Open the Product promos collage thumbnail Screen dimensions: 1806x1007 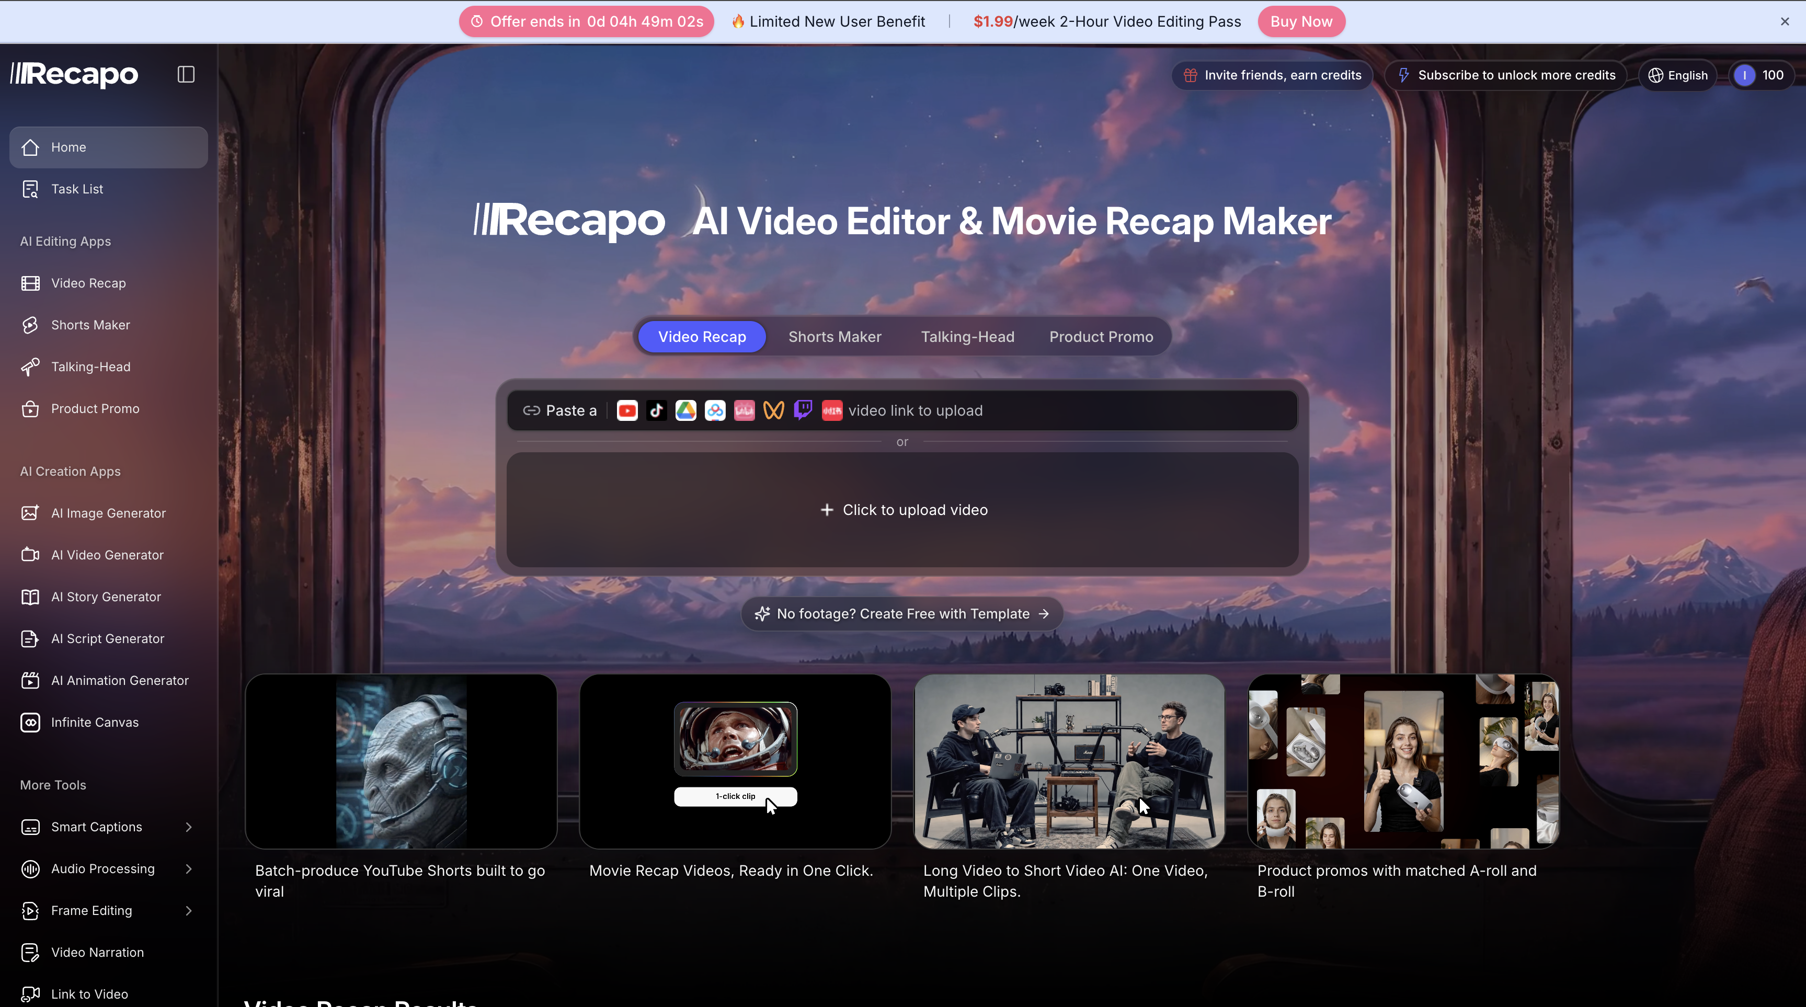point(1403,762)
